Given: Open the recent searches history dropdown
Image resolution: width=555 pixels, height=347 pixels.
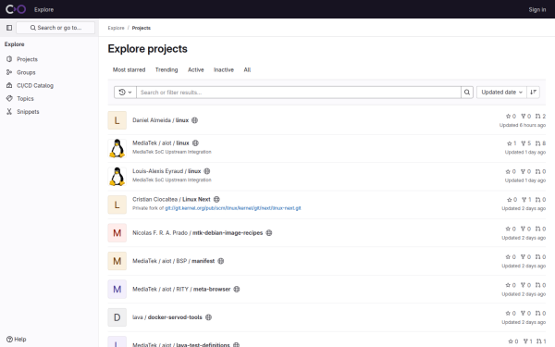Looking at the screenshot, I should tap(125, 93).
